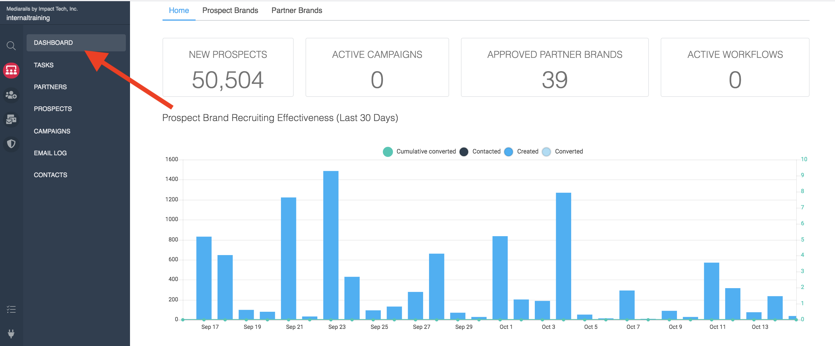Click the search magnifier icon in sidebar
This screenshot has width=835, height=346.
coord(11,46)
